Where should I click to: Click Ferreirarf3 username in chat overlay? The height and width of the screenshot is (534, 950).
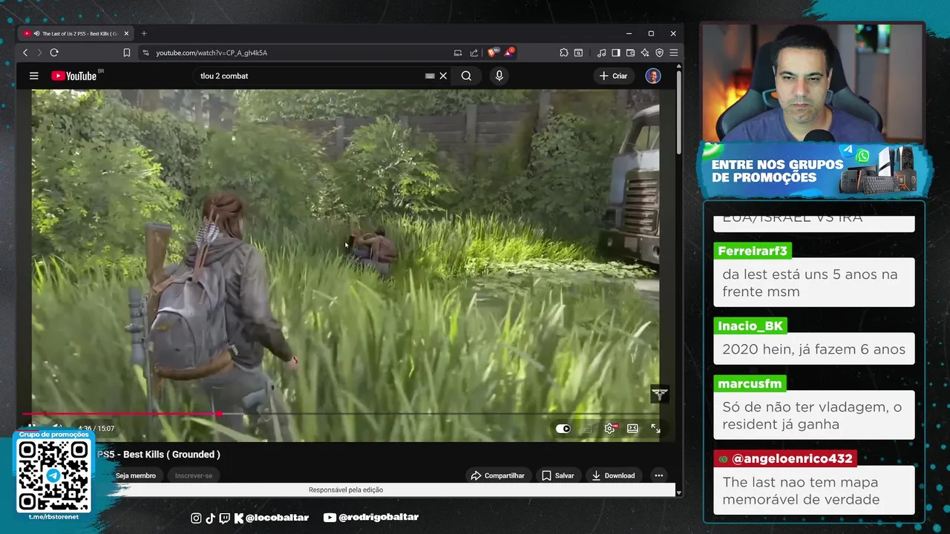click(x=753, y=251)
